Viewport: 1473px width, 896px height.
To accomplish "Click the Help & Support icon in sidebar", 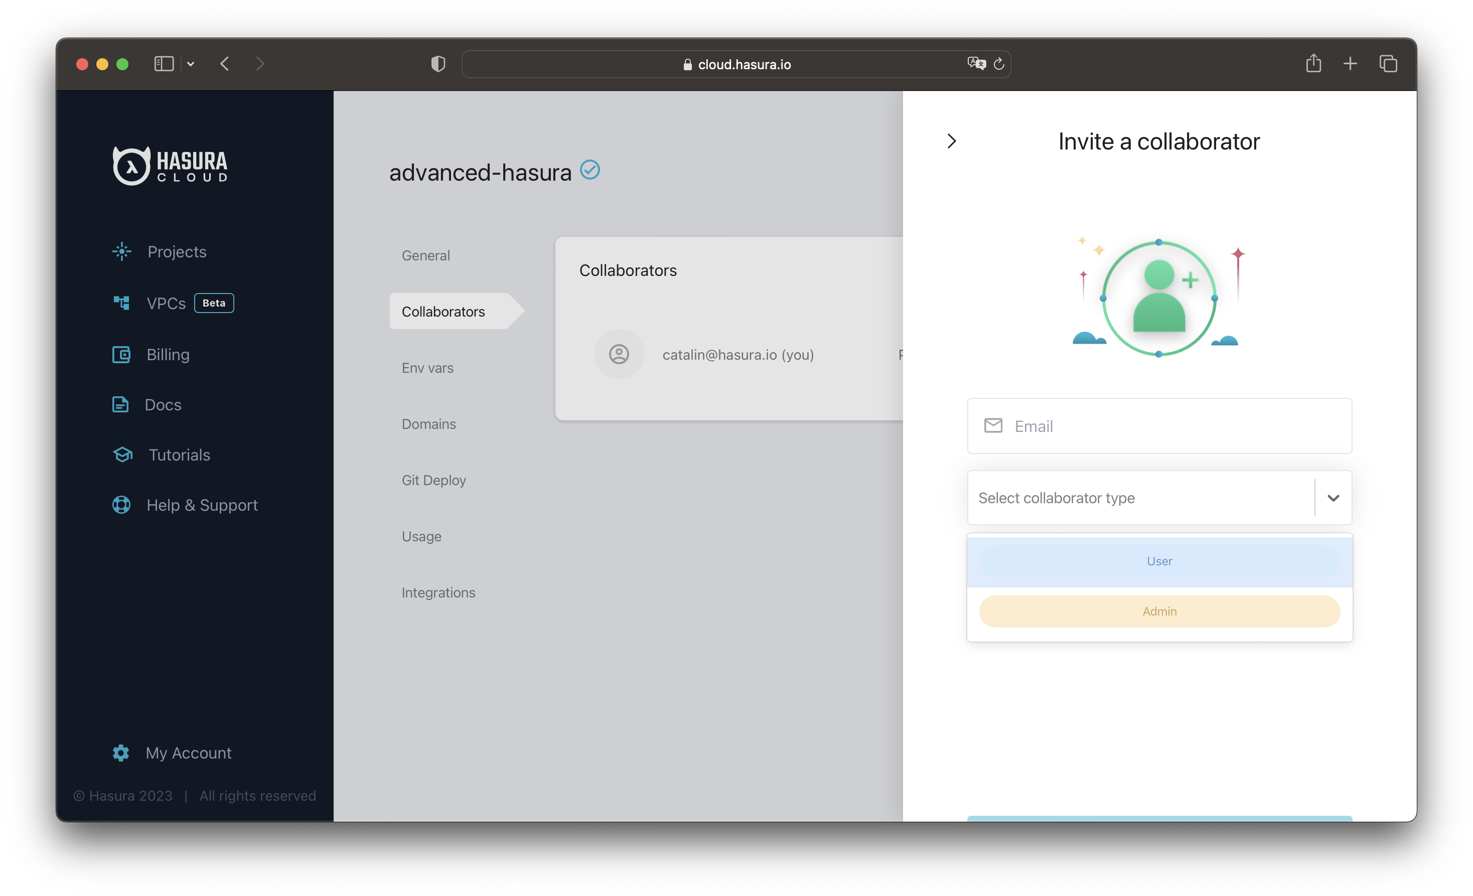I will tap(122, 505).
